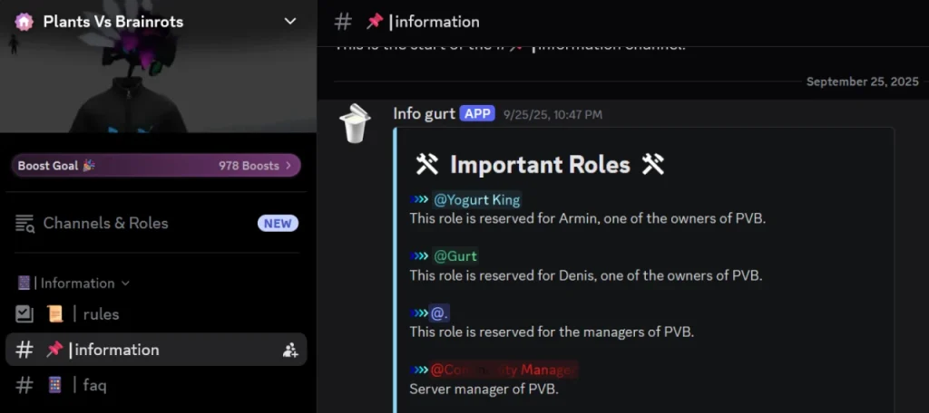Click the Plants Vs Brainrots server icon

click(24, 22)
